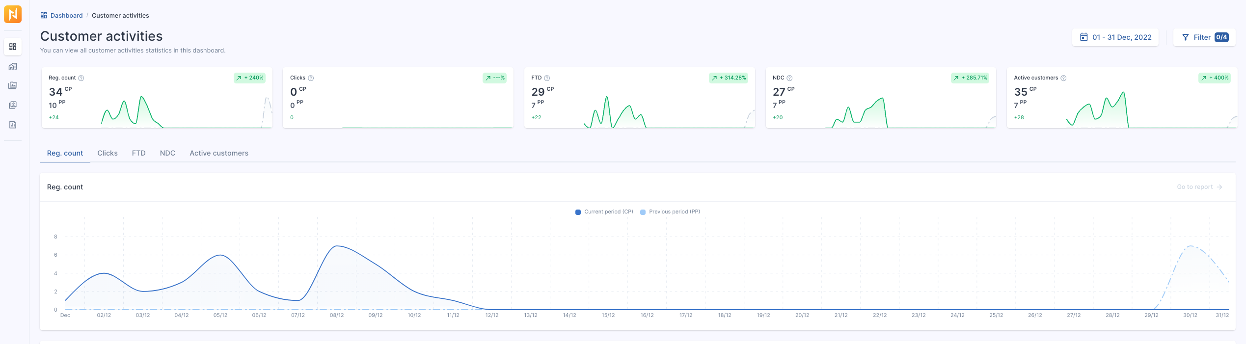Switch to the Reg. count tab
This screenshot has height=344, width=1246.
point(65,153)
